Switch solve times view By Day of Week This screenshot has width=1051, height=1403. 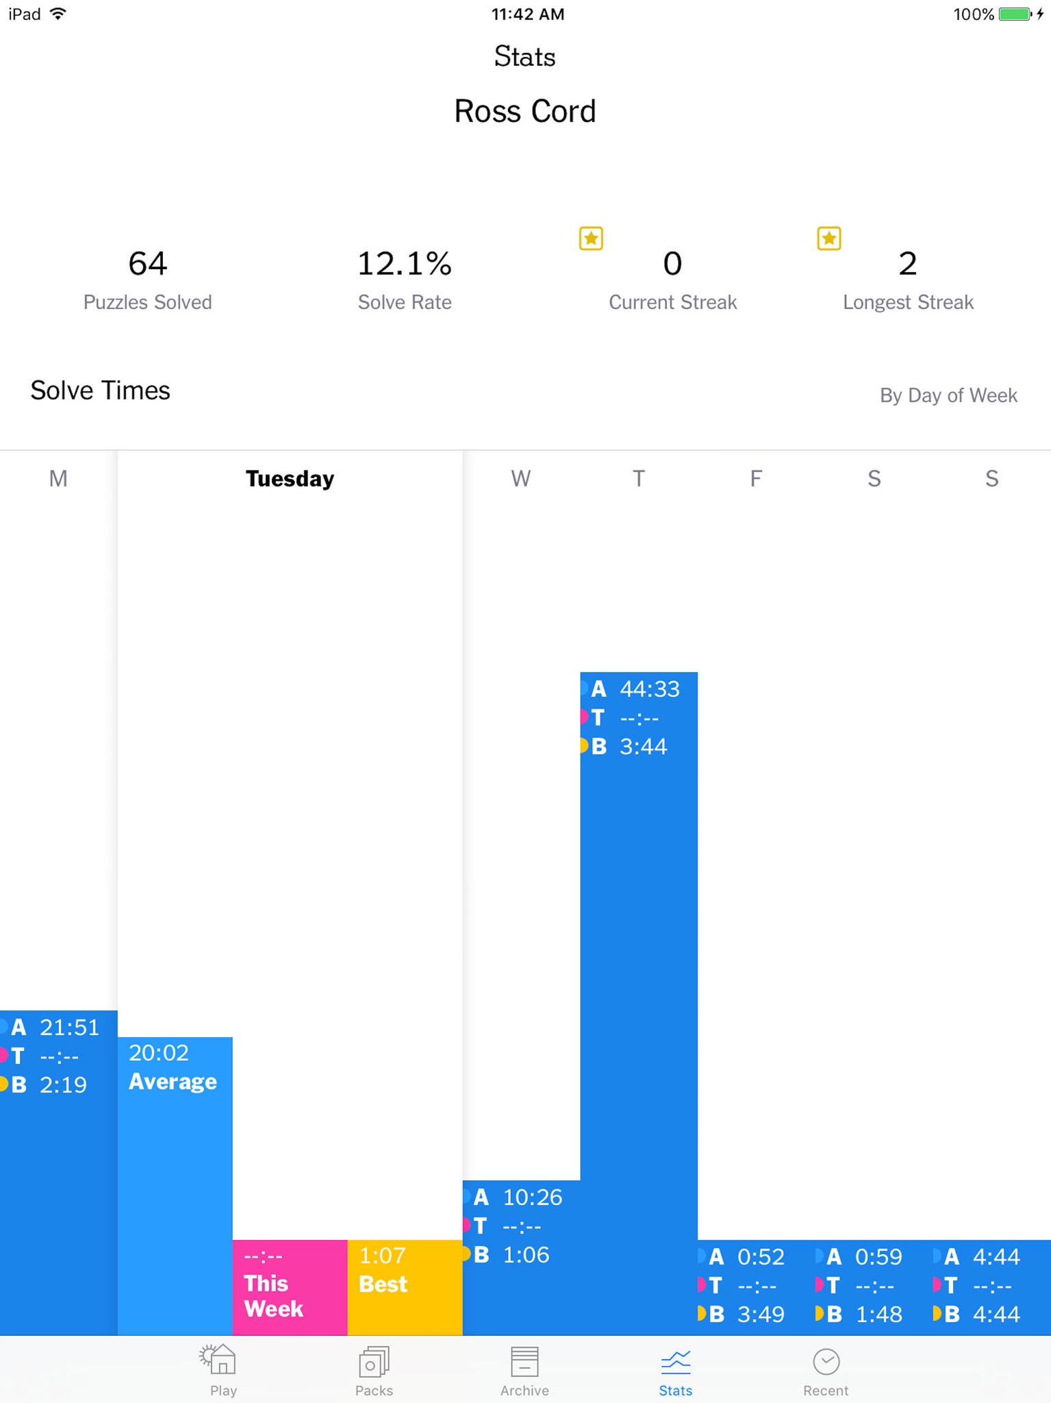tap(948, 395)
